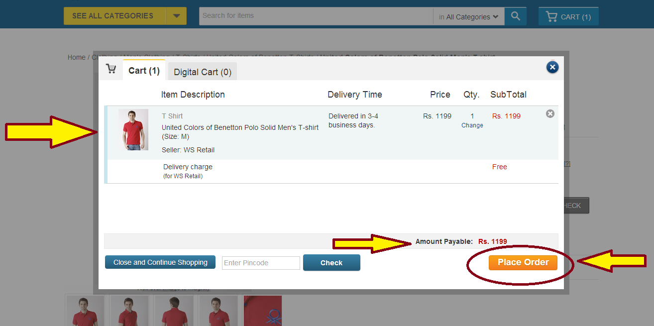Open the CART (1) button in the header
The image size is (654, 326).
[568, 16]
